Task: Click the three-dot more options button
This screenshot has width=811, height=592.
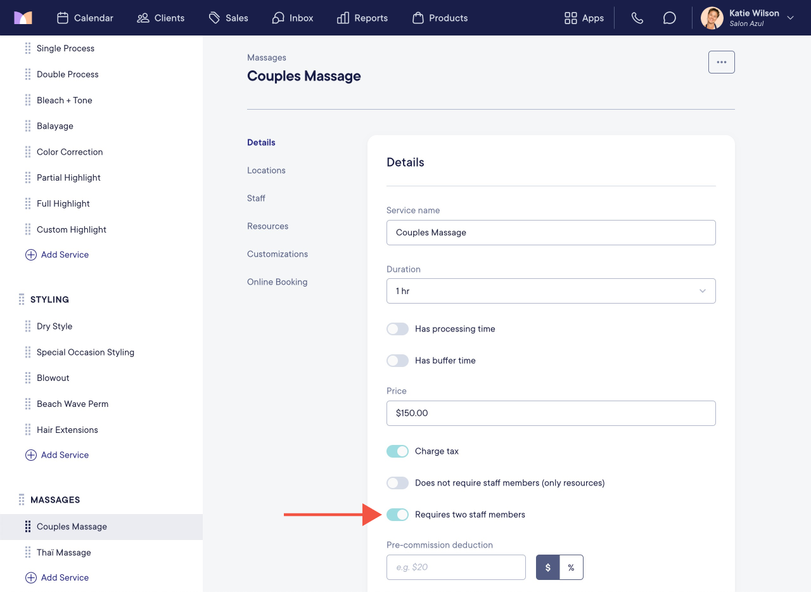Action: (722, 62)
